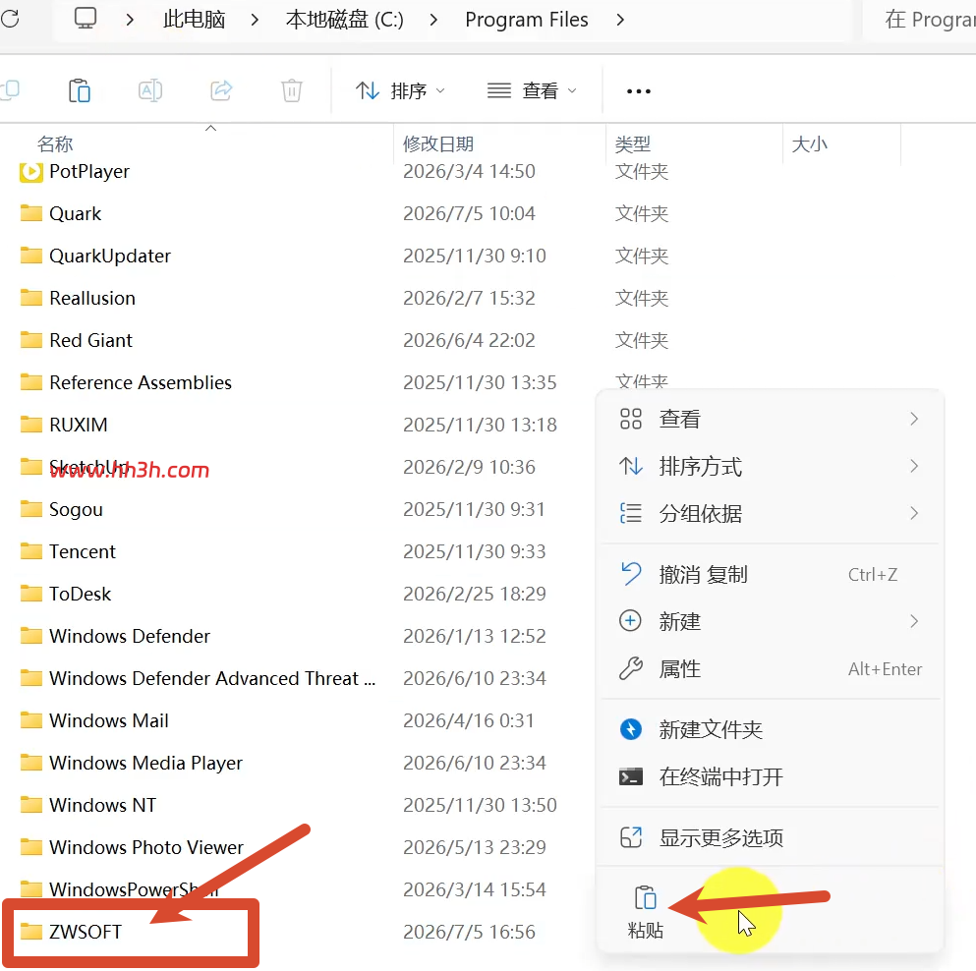Sort by the 名称 column header

point(55,144)
